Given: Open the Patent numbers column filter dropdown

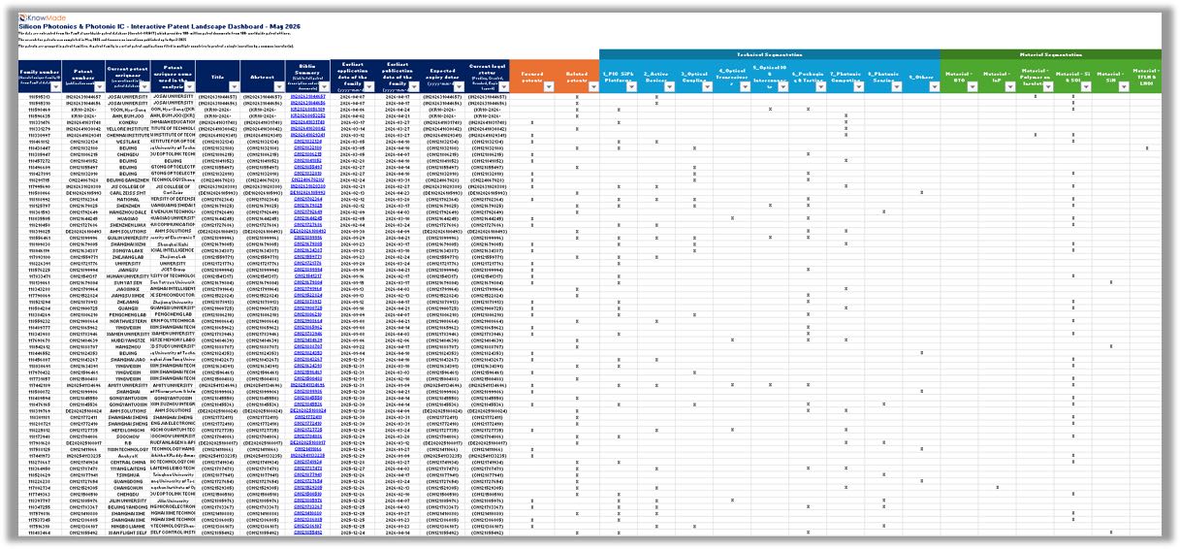Looking at the screenshot, I should point(101,86).
